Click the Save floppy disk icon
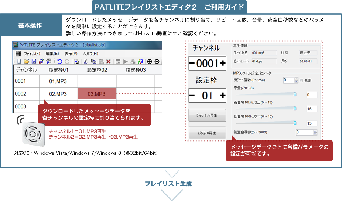The width and height of the screenshot is (342, 201). (34, 62)
